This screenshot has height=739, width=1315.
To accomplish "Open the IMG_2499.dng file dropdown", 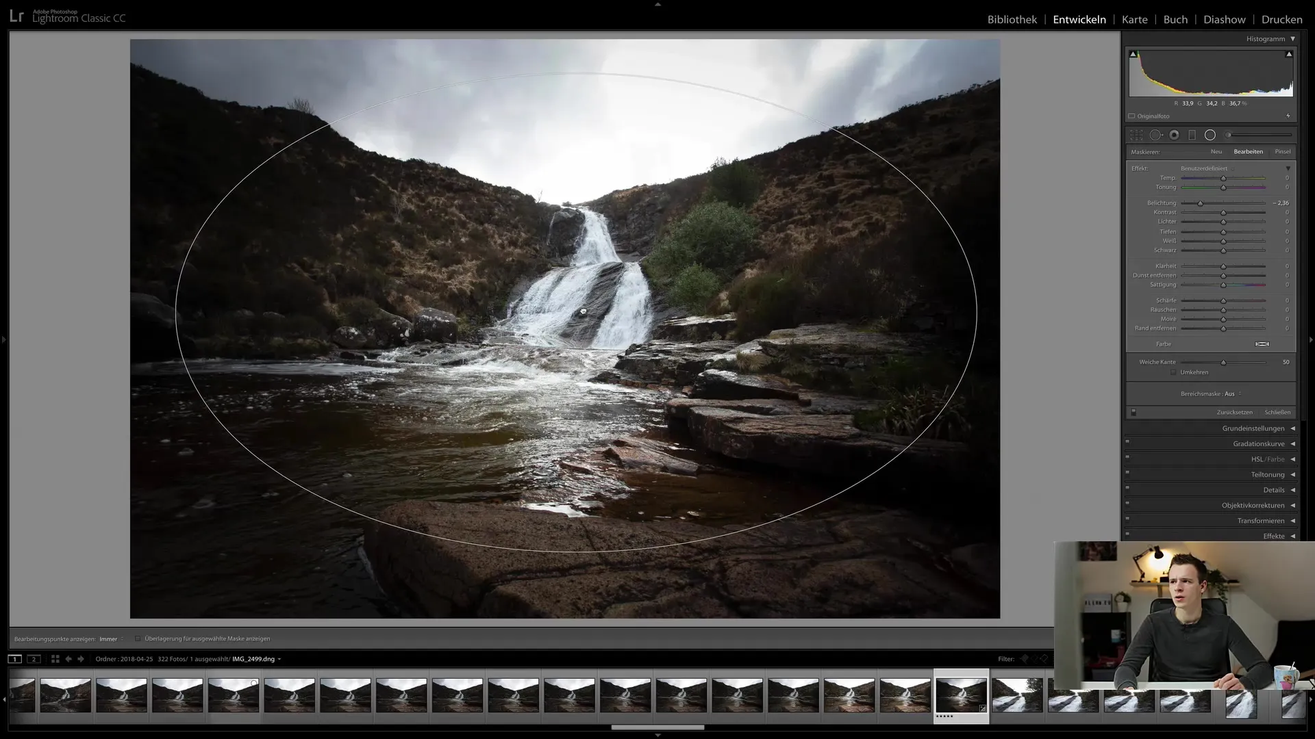I will point(257,659).
